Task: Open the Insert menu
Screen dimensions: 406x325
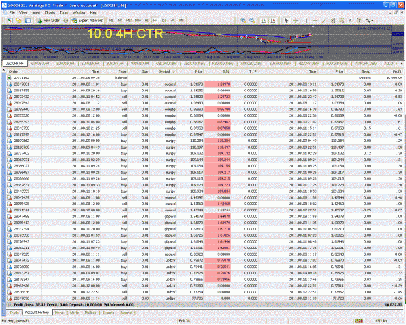Action: coord(36,12)
